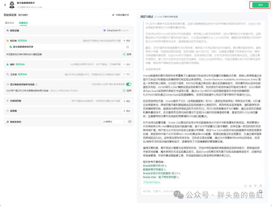Image resolution: width=272 pixels, height=206 pixels.
Task: Add a plugin via 插件 添加
Action: (127, 65)
